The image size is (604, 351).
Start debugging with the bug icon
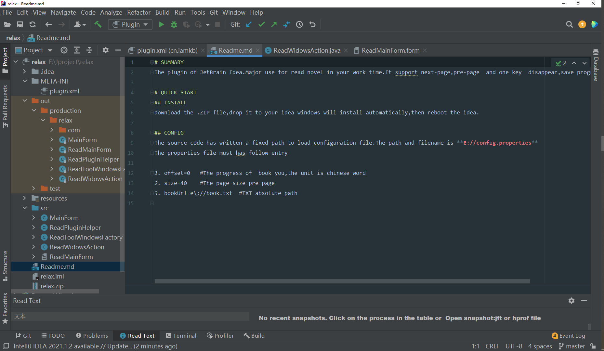pyautogui.click(x=174, y=24)
